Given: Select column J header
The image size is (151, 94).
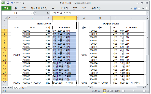Looking at the screenshot, I should (x=132, y=18).
